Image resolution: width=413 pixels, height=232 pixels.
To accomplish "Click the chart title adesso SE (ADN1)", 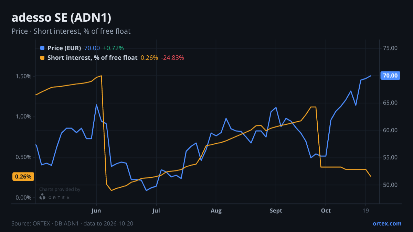I will (x=61, y=18).
